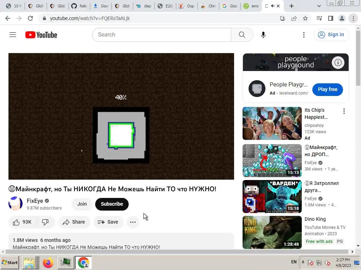Viewport: 361px width, 270px height.
Task: Open YouTube settings three-dot menu
Action: (x=304, y=35)
